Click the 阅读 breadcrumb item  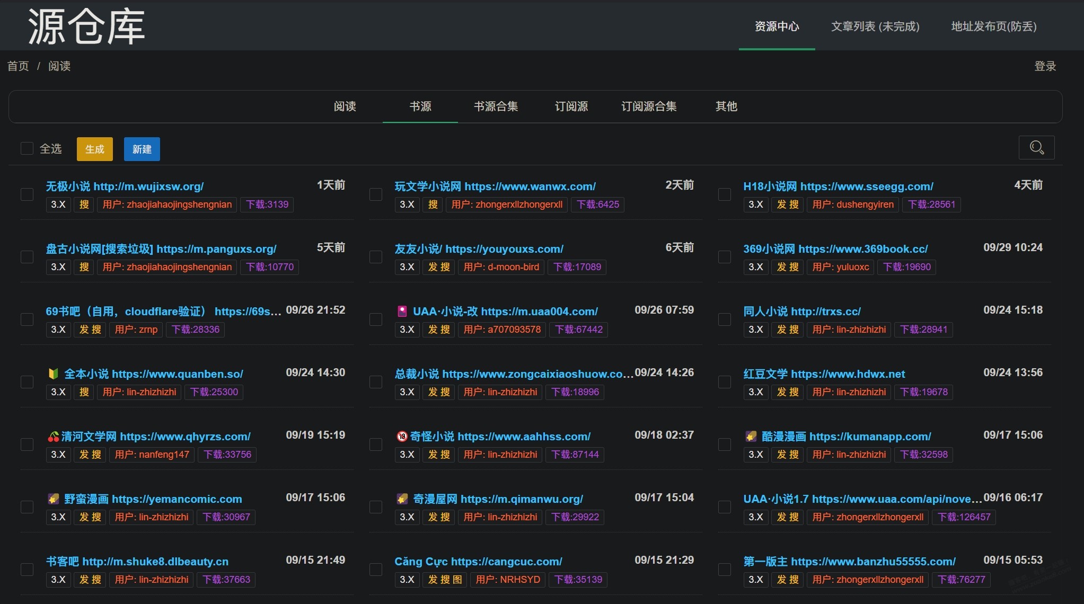[x=59, y=66]
